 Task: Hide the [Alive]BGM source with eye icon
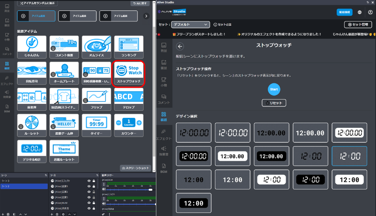point(89,203)
